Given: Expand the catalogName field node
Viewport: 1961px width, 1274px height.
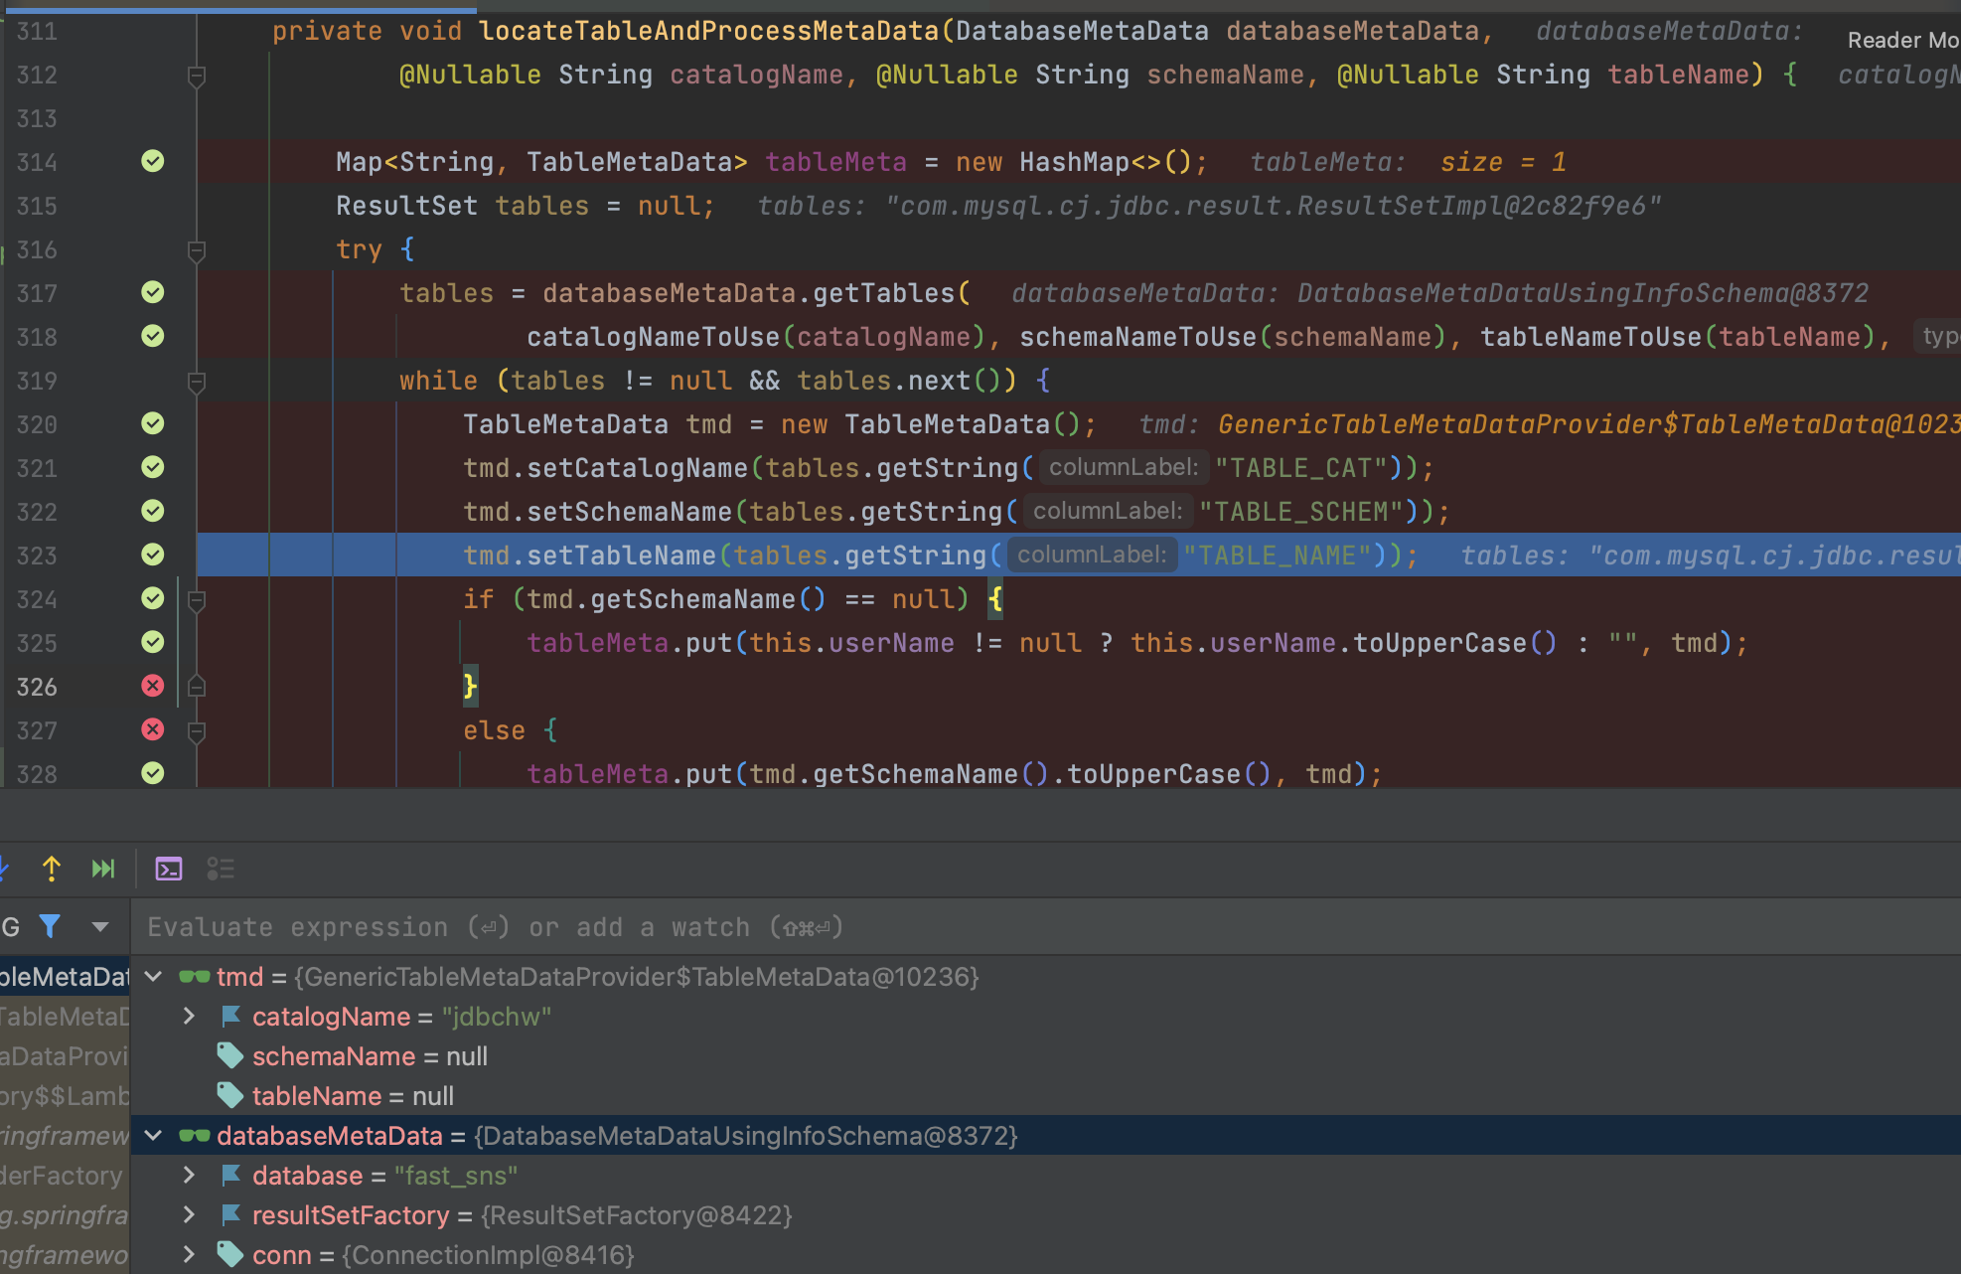Looking at the screenshot, I should point(189,1016).
